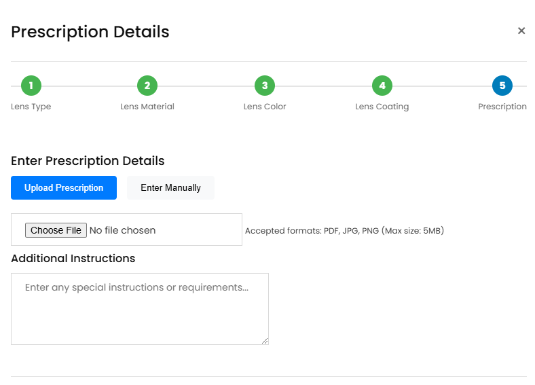Viewport: 535px width, 385px height.
Task: Open step 4 green circle
Action: [x=382, y=86]
